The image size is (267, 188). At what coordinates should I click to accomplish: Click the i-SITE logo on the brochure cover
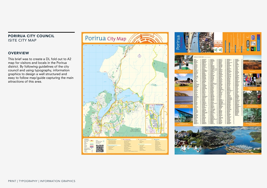(248, 45)
